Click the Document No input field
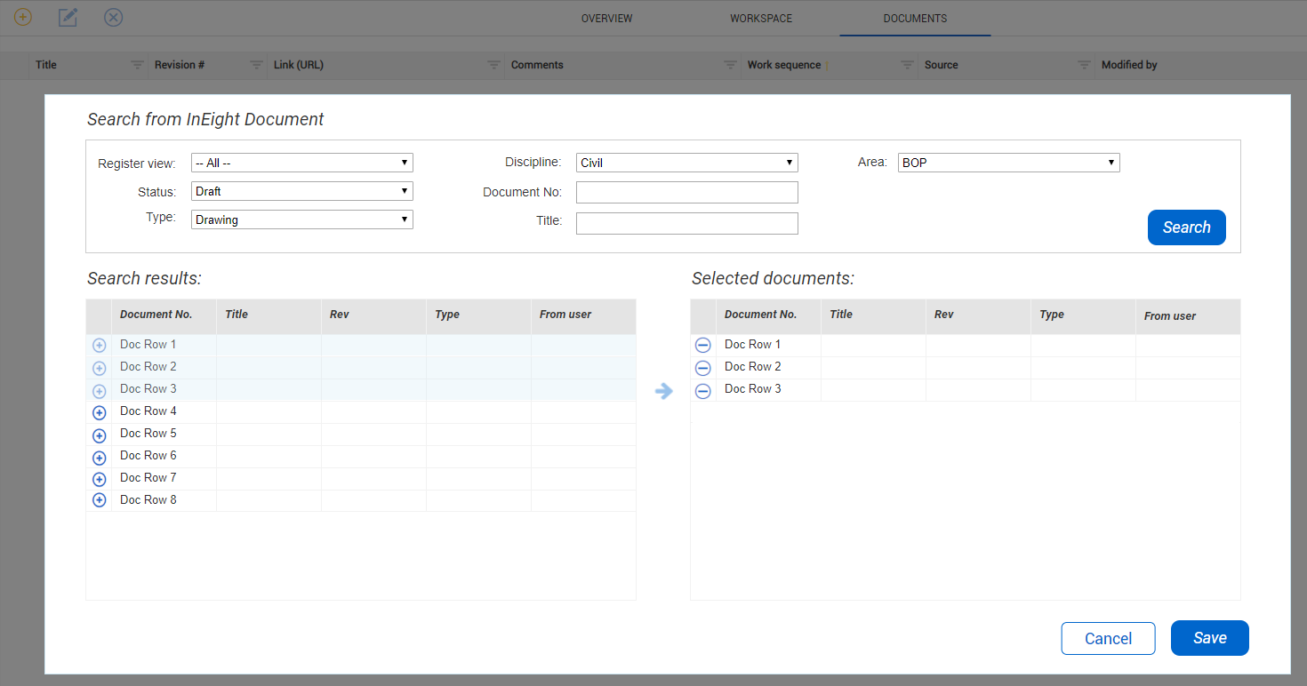 point(686,192)
